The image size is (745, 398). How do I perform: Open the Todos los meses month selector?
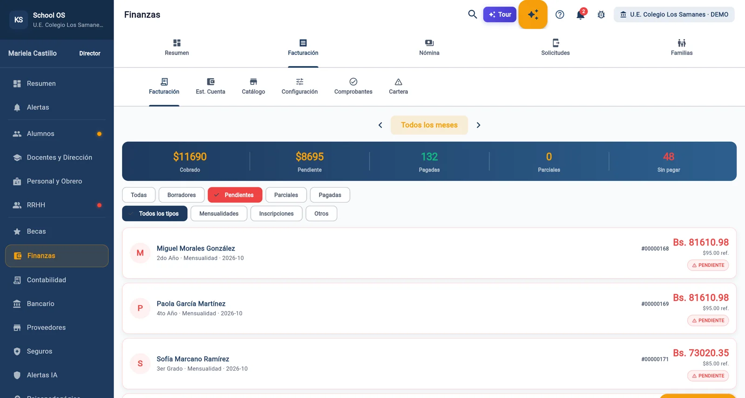click(429, 125)
